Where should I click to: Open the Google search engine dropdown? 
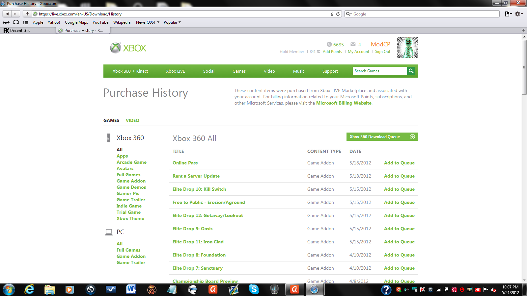(x=349, y=14)
